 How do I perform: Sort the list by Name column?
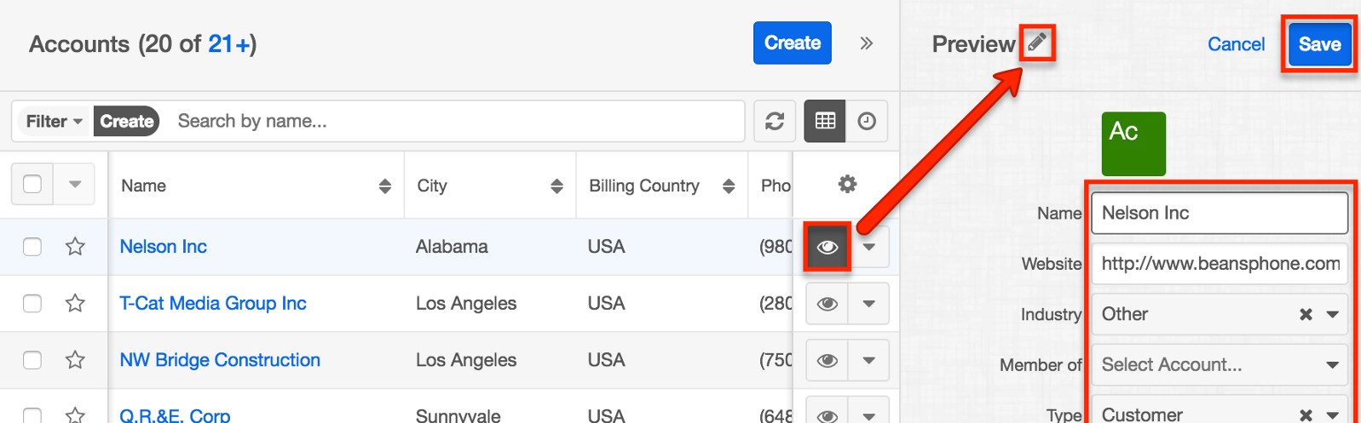(384, 186)
